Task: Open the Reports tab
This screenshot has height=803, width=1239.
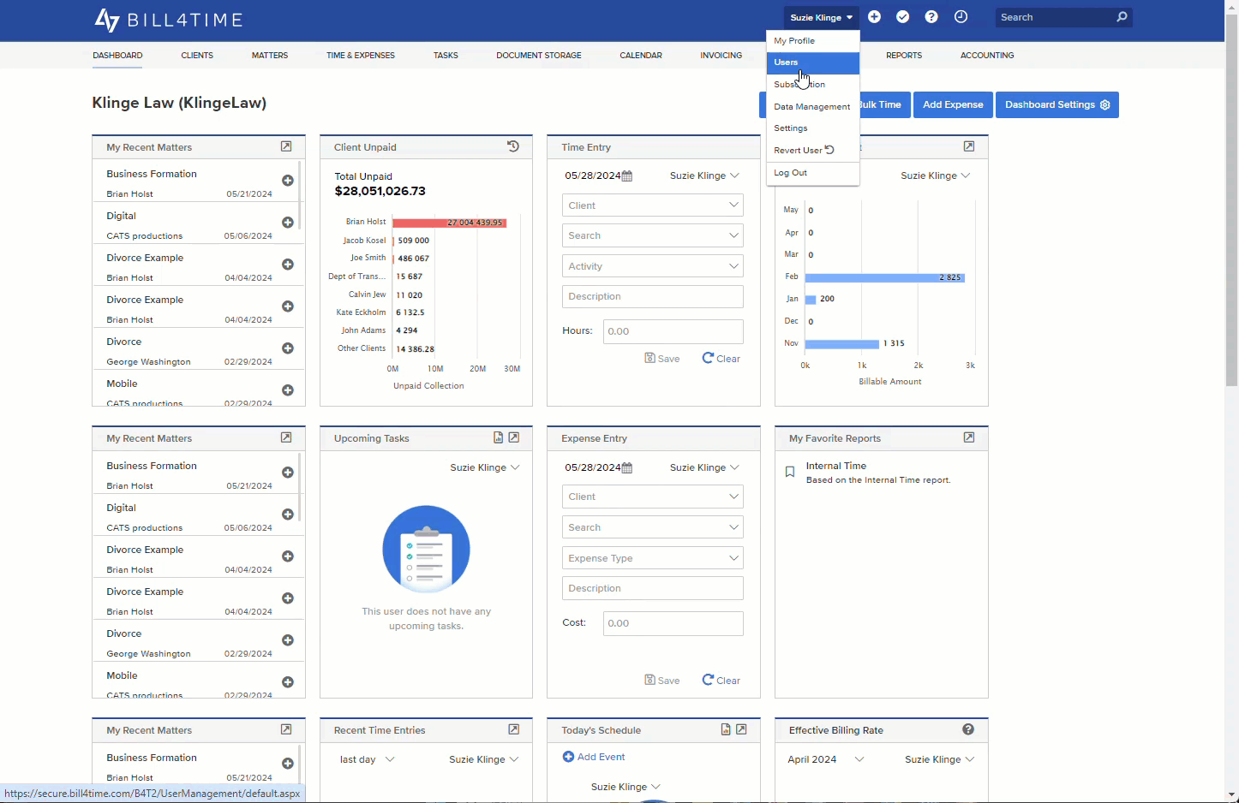Action: [904, 56]
